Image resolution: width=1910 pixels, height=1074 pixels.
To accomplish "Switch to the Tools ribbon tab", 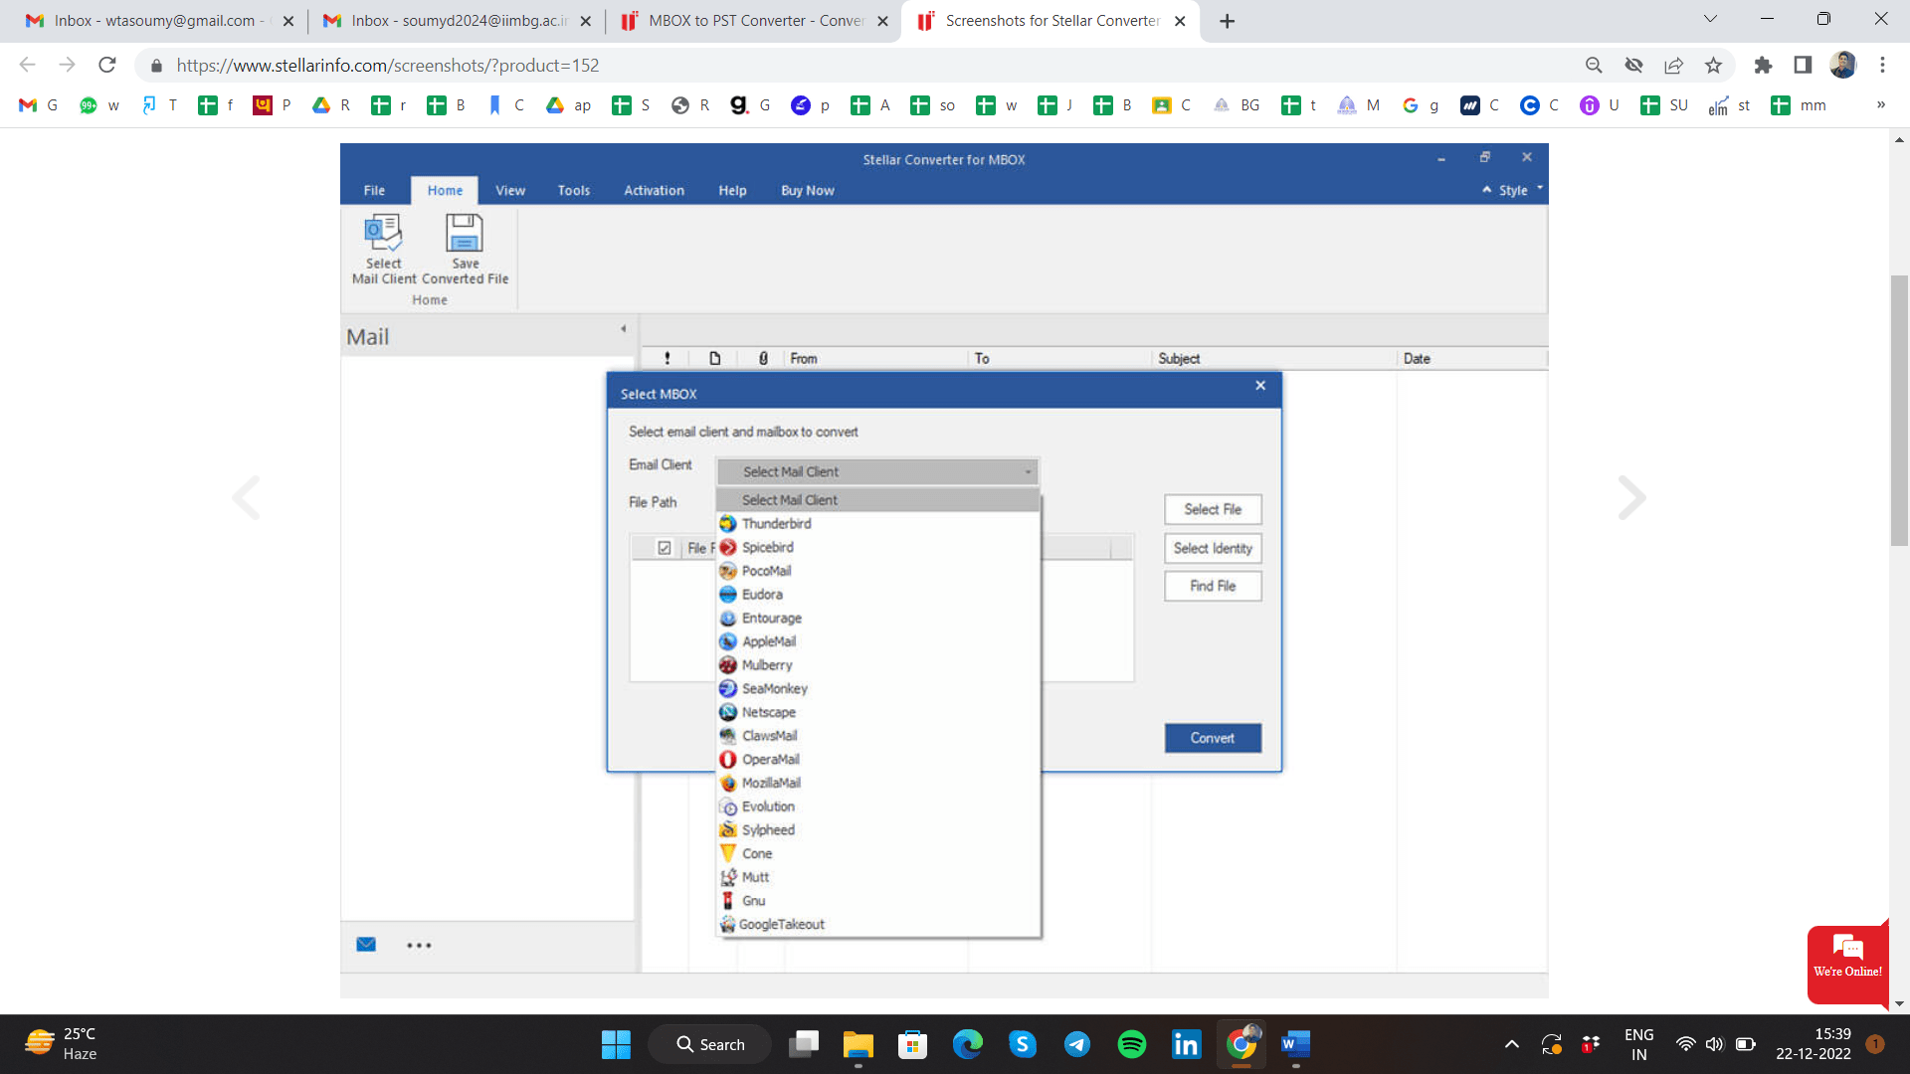I will click(574, 190).
